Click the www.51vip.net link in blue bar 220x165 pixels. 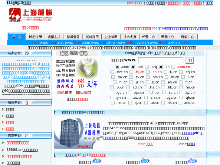(52, 43)
